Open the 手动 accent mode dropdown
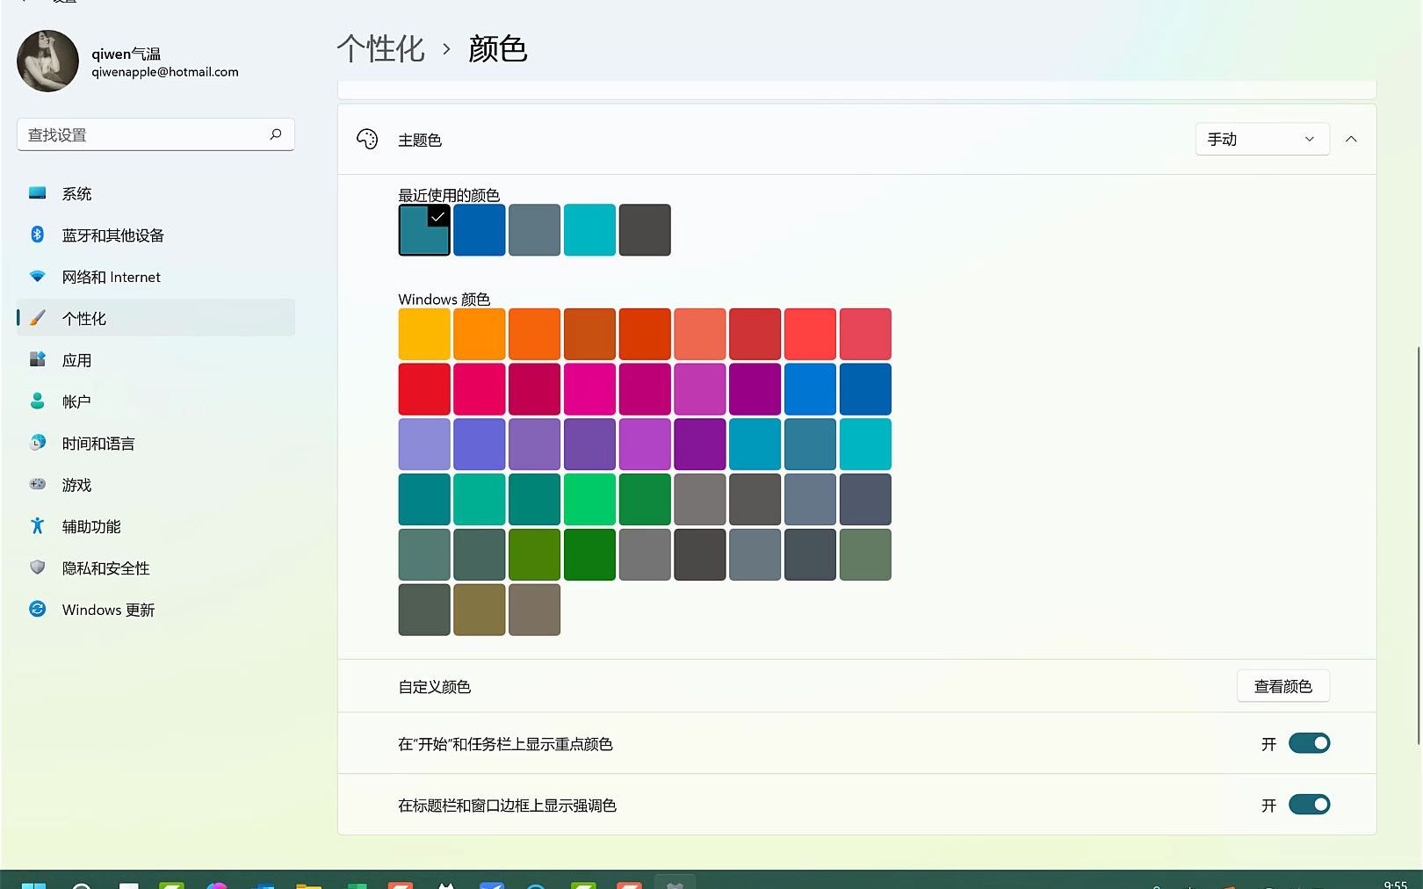This screenshot has height=889, width=1423. pyautogui.click(x=1262, y=139)
